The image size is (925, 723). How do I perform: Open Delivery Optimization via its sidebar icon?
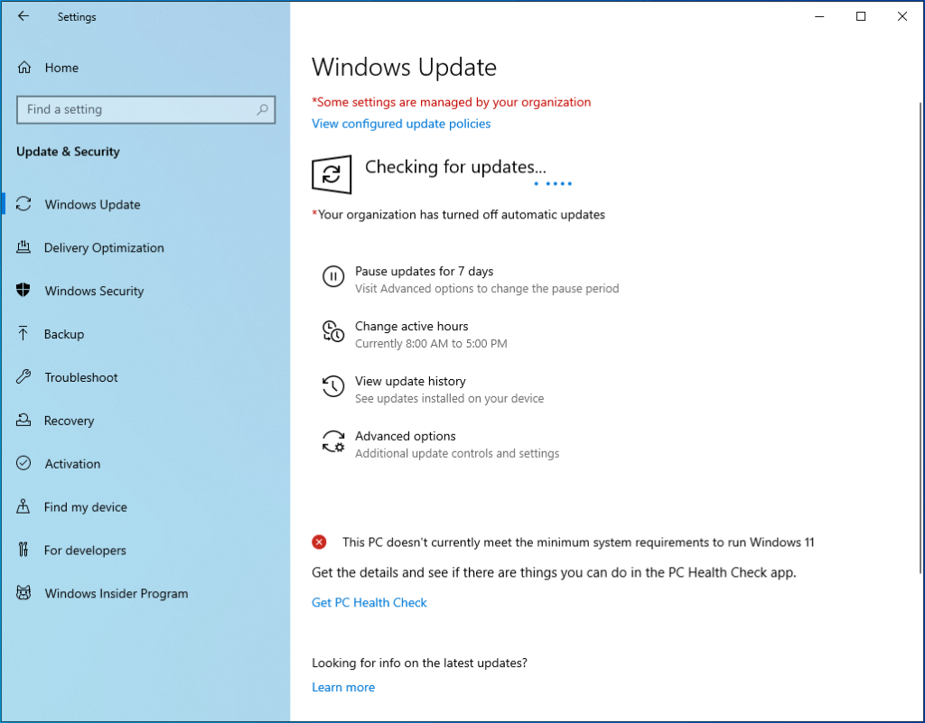[x=23, y=247]
